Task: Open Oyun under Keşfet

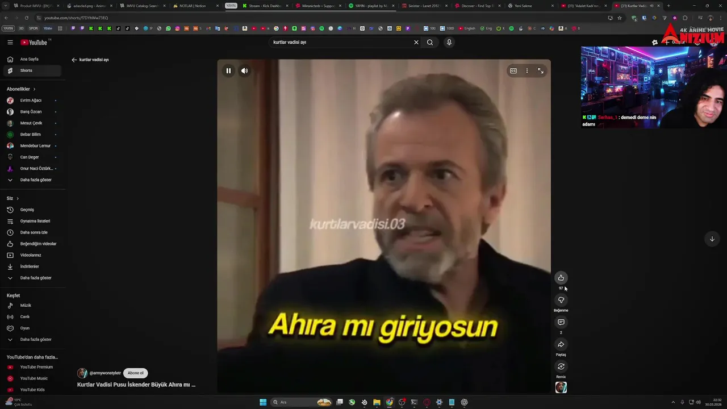Action: 32,328
